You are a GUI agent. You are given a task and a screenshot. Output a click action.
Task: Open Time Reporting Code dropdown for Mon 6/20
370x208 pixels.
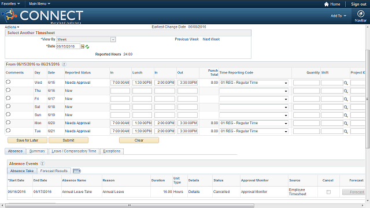tap(254, 123)
